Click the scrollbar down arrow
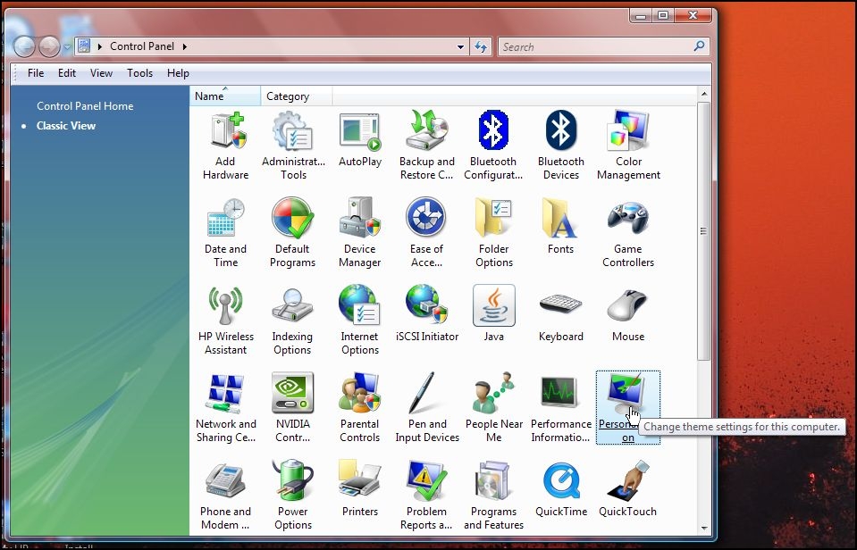This screenshot has height=550, width=857. pyautogui.click(x=704, y=529)
